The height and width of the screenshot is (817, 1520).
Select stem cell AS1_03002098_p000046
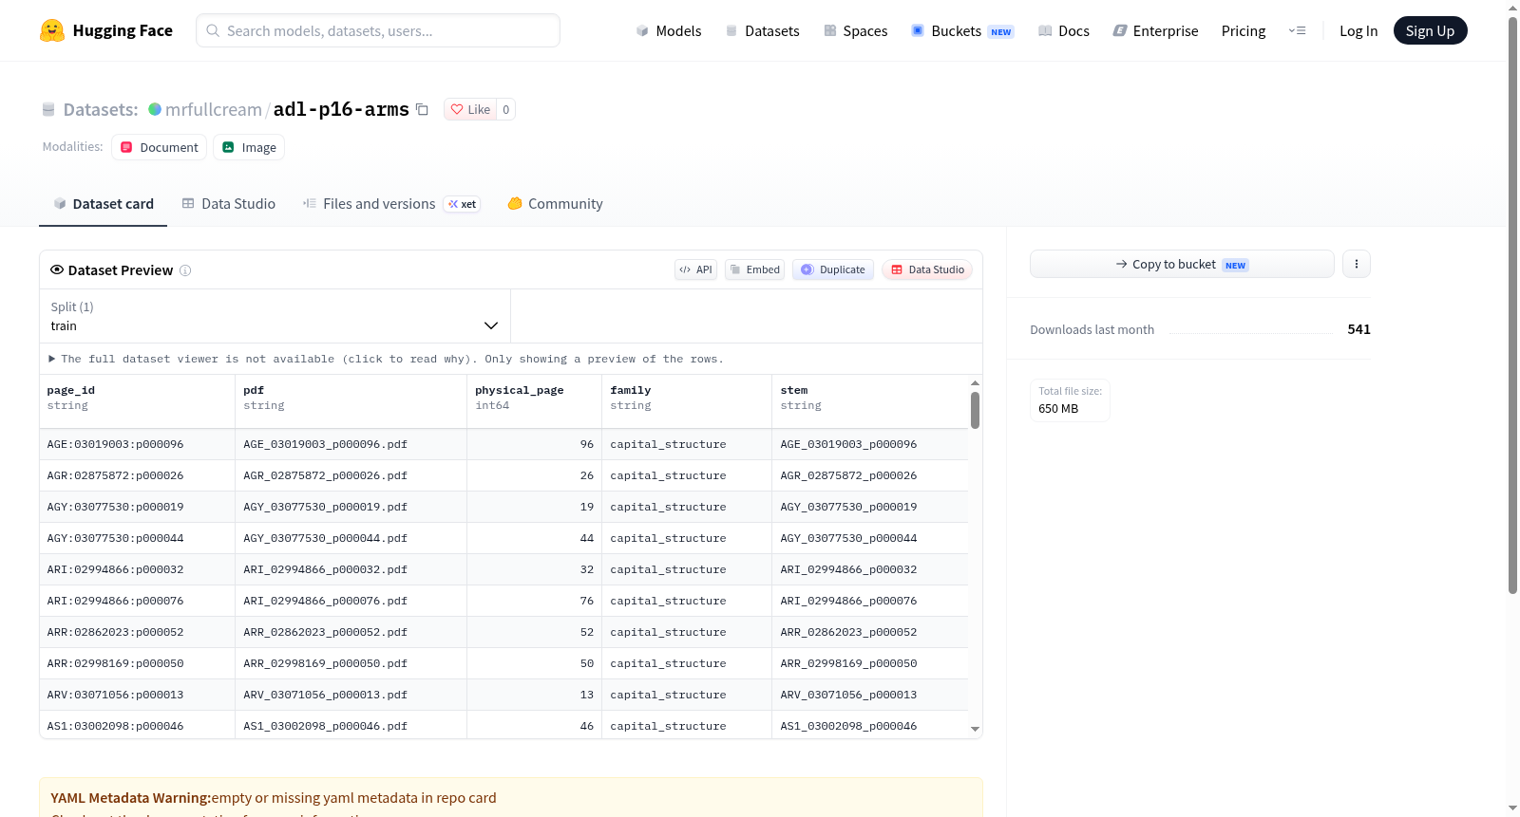(870, 726)
